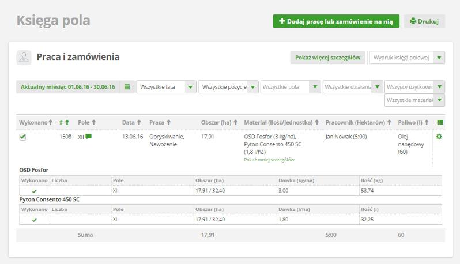The width and height of the screenshot is (460, 264).
Task: Click the OSD Fosfor section heading
Action: (x=34, y=170)
